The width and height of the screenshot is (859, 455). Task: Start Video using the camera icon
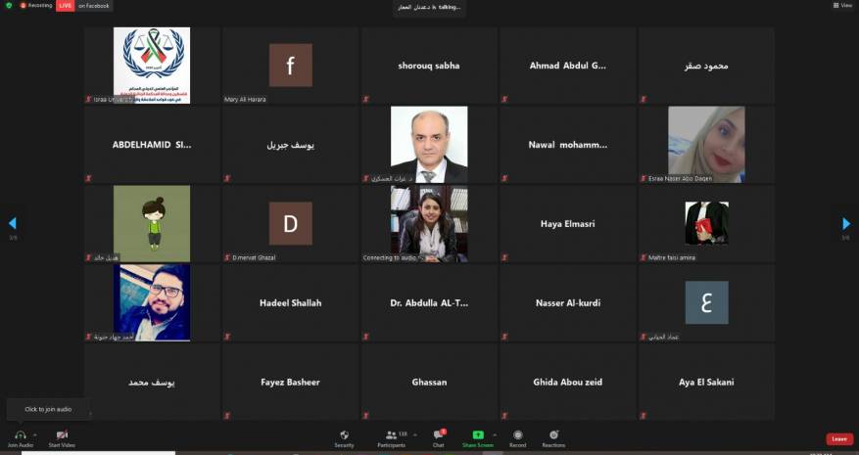62,434
